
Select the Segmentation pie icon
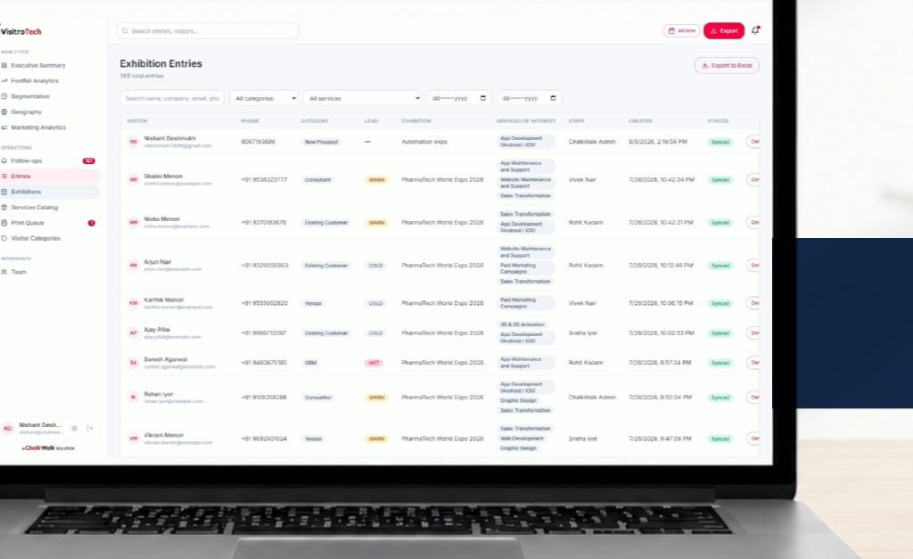pos(4,96)
